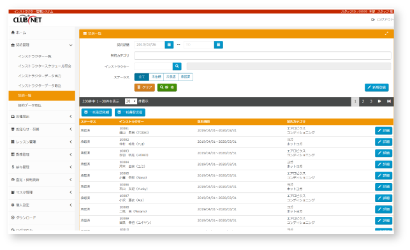Click the 契約カテゴリ column header
Viewport: 410px width, 250px height.
click(296, 122)
